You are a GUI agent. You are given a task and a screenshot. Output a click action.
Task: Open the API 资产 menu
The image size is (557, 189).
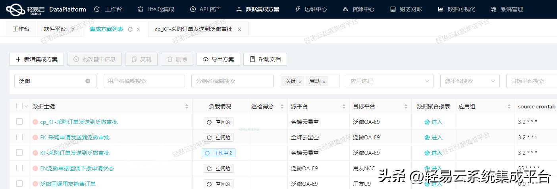click(x=206, y=9)
